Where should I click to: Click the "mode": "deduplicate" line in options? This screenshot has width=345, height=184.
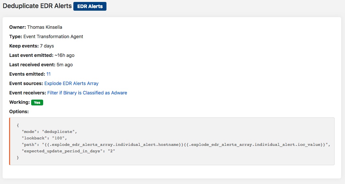pos(49,132)
